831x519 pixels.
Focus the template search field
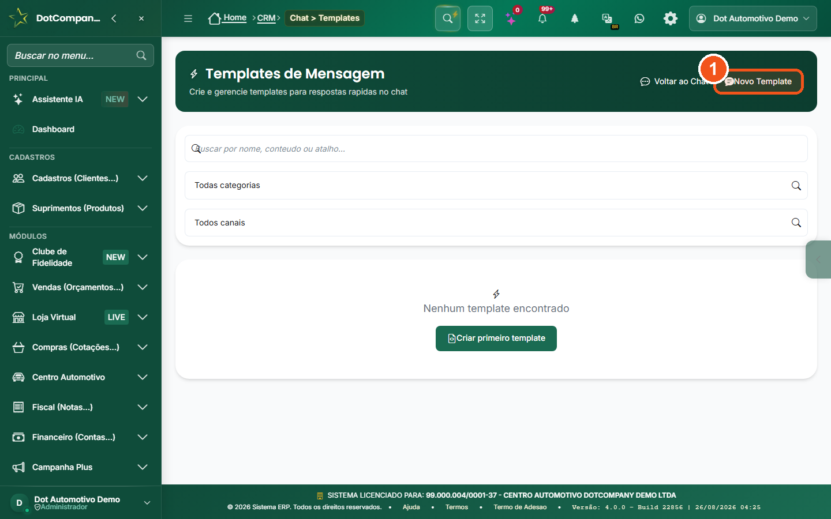coord(496,149)
